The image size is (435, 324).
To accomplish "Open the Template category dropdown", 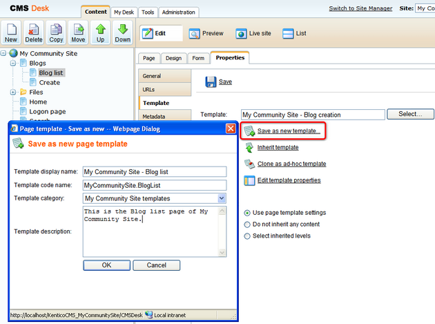I will click(x=222, y=198).
